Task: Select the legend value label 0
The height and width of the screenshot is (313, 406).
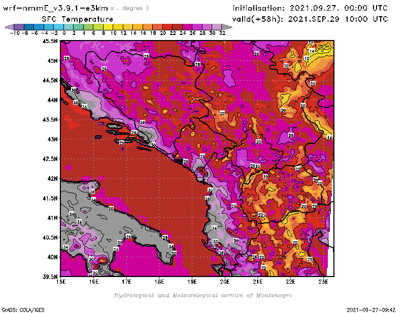Action: [x=64, y=33]
